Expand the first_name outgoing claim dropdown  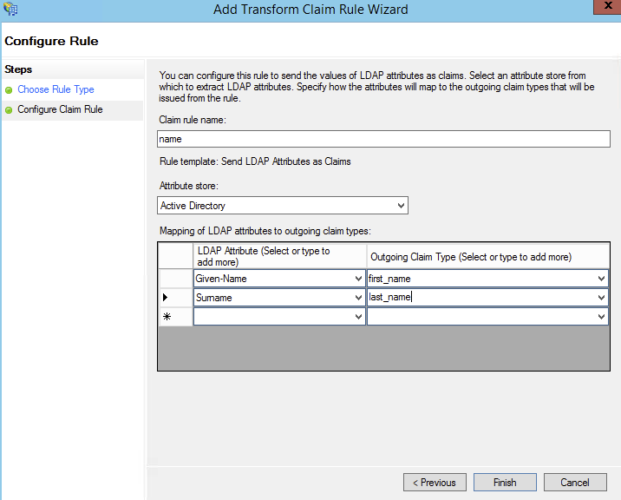click(x=601, y=279)
